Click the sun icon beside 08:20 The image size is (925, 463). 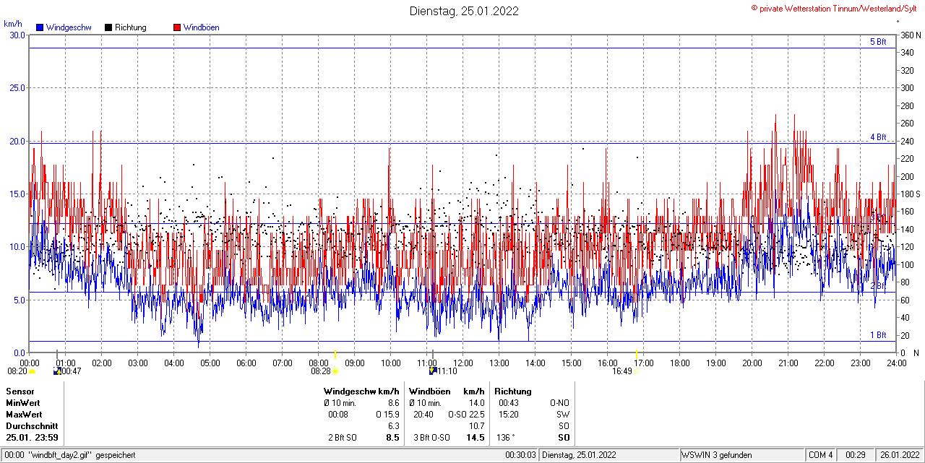coord(33,371)
